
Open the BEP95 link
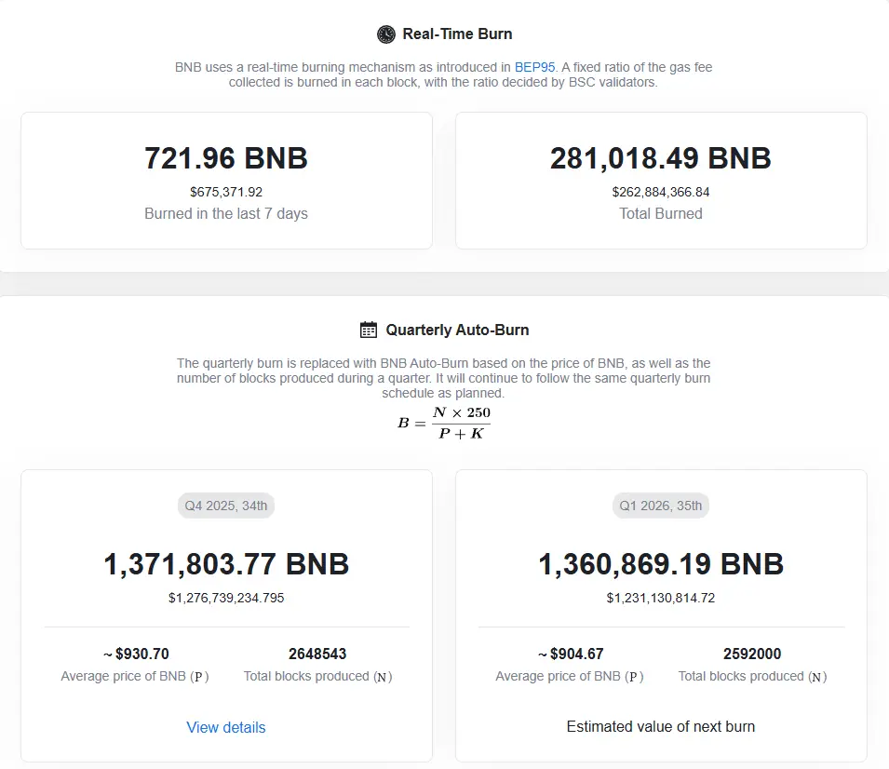click(534, 67)
